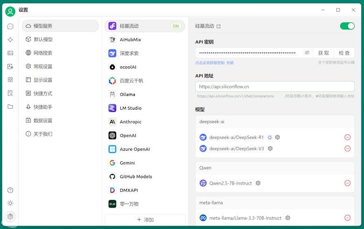Click the green user avatar icon
The width and height of the screenshot is (364, 229).
click(10, 11)
